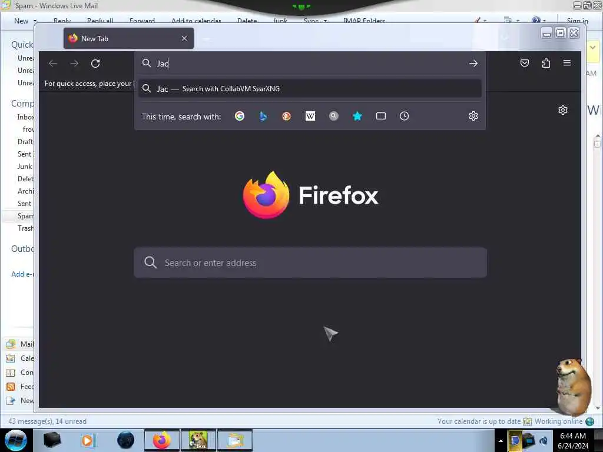Select the New Tab tab
Viewport: 603px width, 452px height.
tap(128, 38)
